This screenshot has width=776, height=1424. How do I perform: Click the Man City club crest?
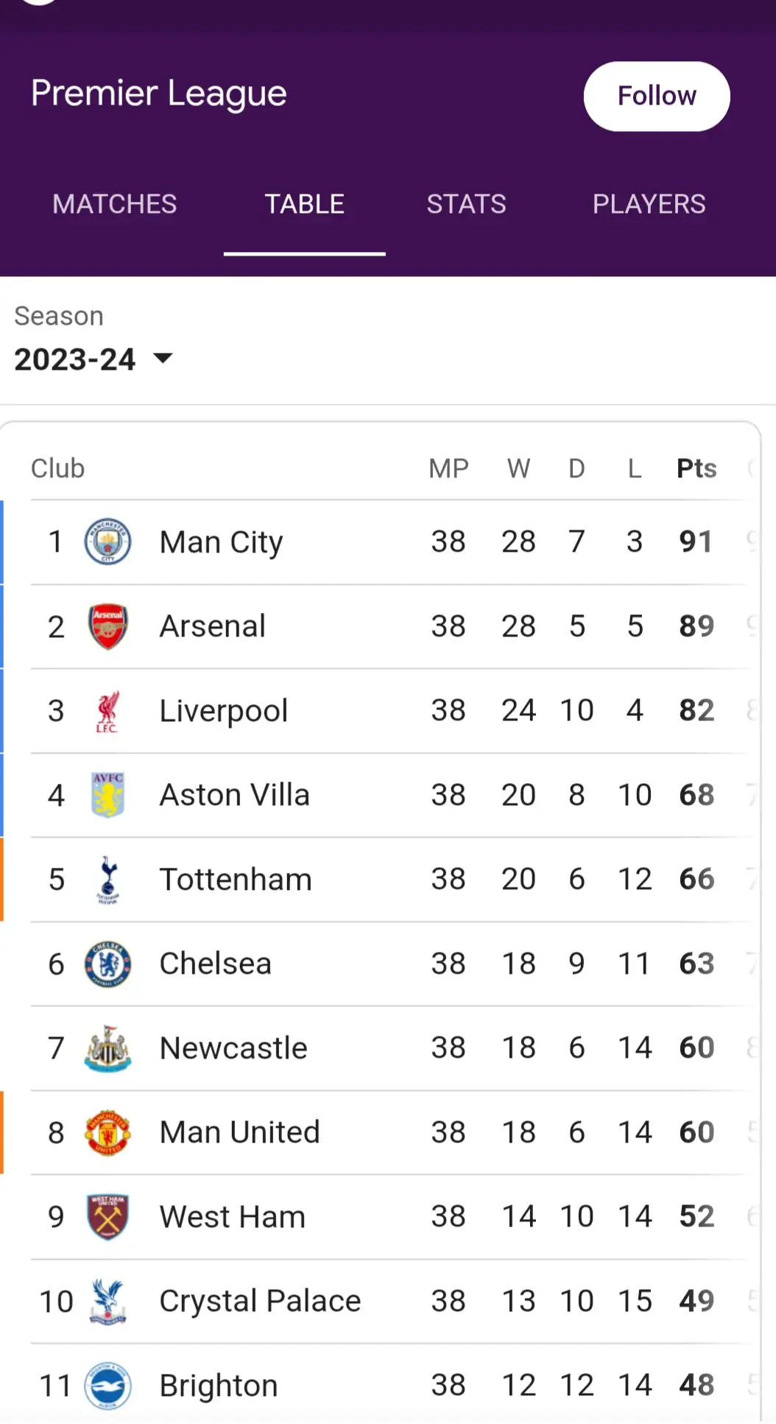coord(107,541)
